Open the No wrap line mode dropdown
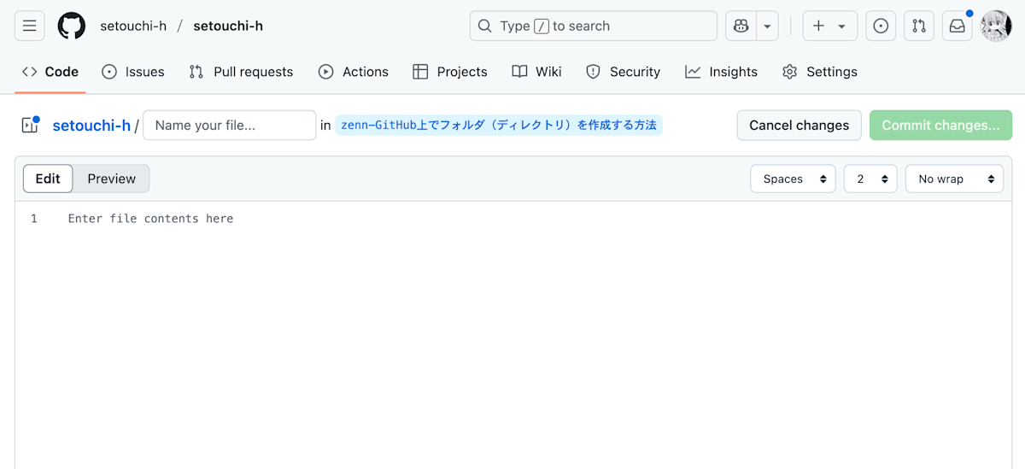 point(954,179)
